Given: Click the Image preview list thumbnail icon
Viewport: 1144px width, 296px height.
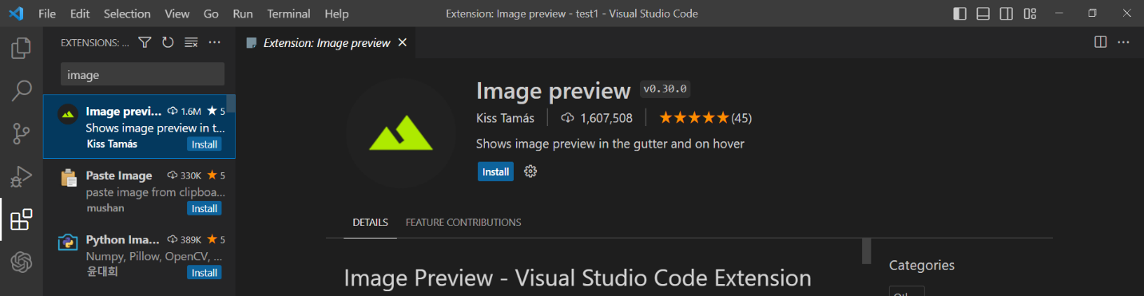Looking at the screenshot, I should (68, 114).
